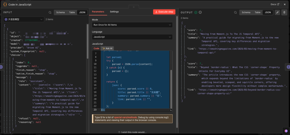
Task: Switch OUTPUT view to Table
Action: coord(258,12)
